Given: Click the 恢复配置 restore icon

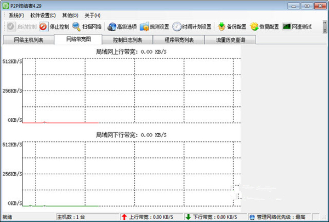Looking at the screenshot, I should (254, 27).
